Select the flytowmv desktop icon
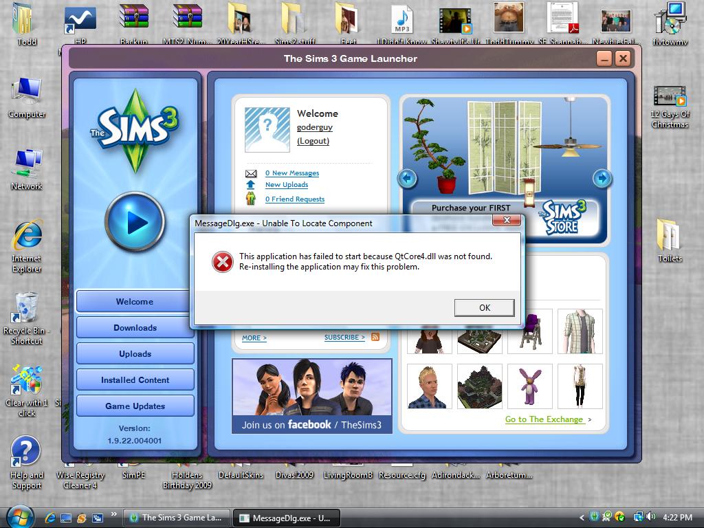The width and height of the screenshot is (704, 528). click(670, 23)
